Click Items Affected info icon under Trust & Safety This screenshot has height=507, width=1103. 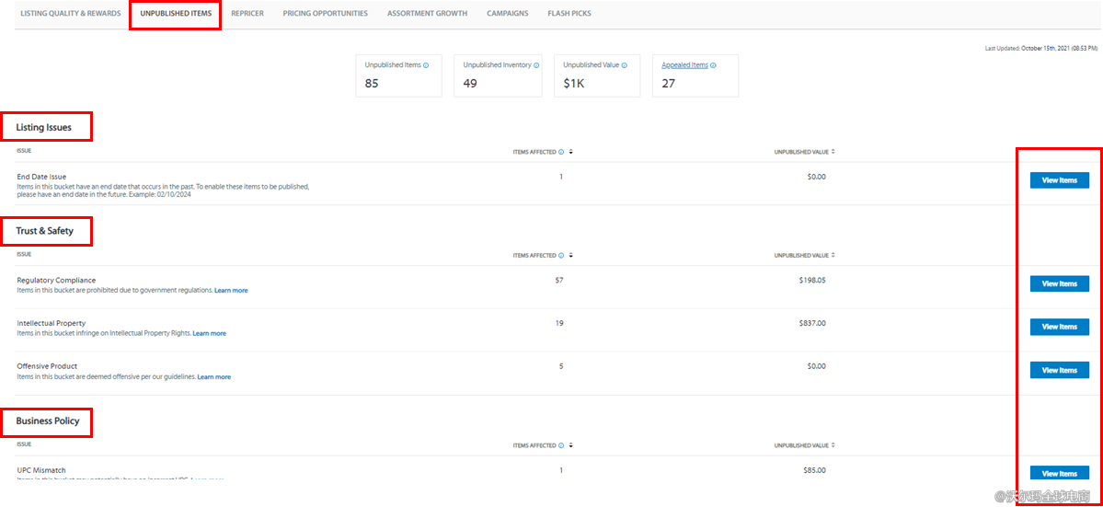click(561, 256)
